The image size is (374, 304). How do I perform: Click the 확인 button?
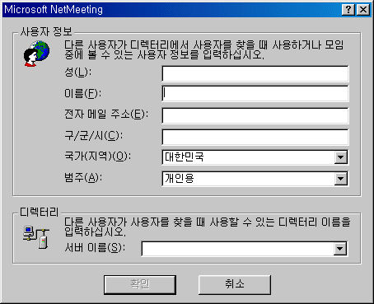tap(140, 284)
